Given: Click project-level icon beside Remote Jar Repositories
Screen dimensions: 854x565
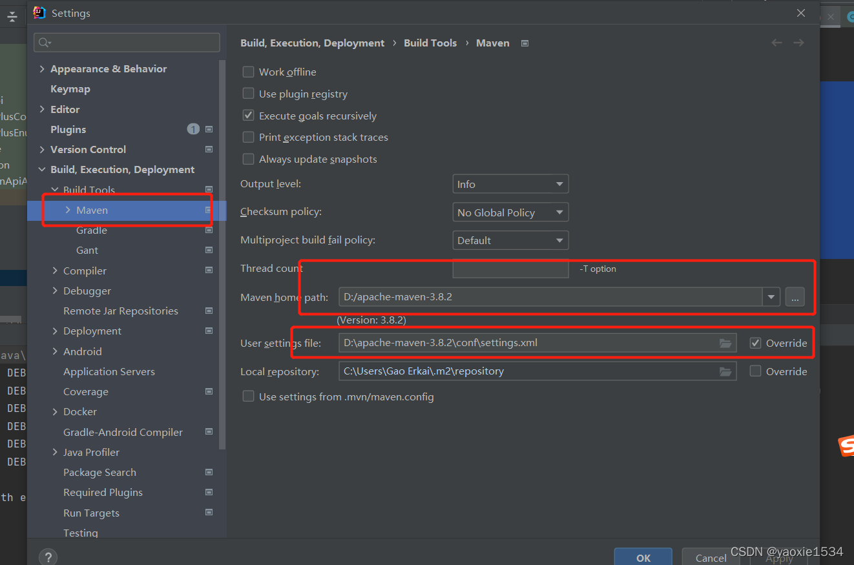Looking at the screenshot, I should (209, 311).
